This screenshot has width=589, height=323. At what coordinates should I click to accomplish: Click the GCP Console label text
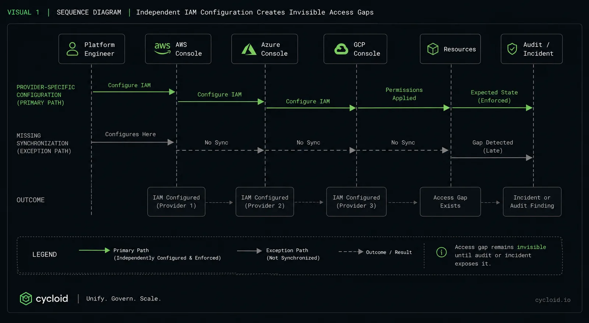pos(367,49)
